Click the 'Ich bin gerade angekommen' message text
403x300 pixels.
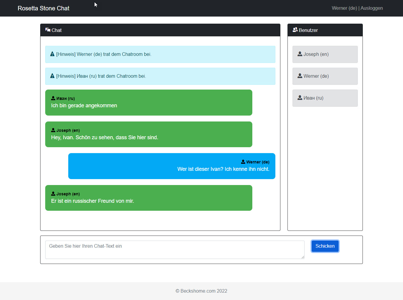pos(84,106)
